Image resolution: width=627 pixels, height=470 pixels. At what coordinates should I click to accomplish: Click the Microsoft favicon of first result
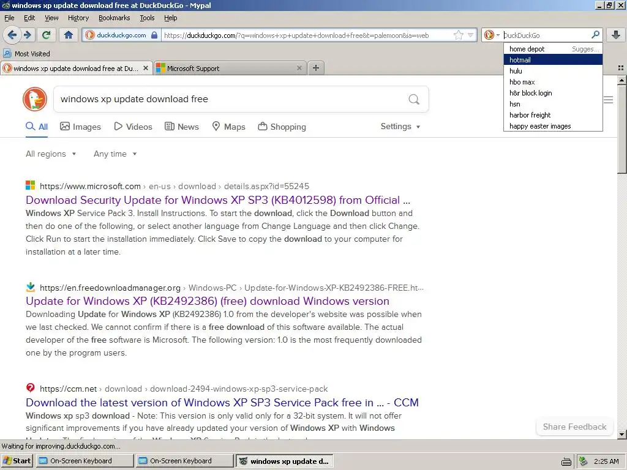point(31,185)
